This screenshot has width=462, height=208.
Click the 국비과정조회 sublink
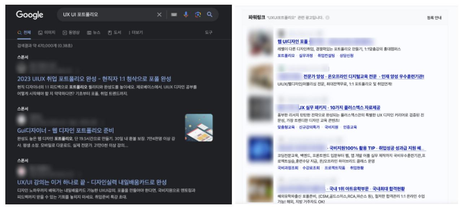[x=288, y=168]
